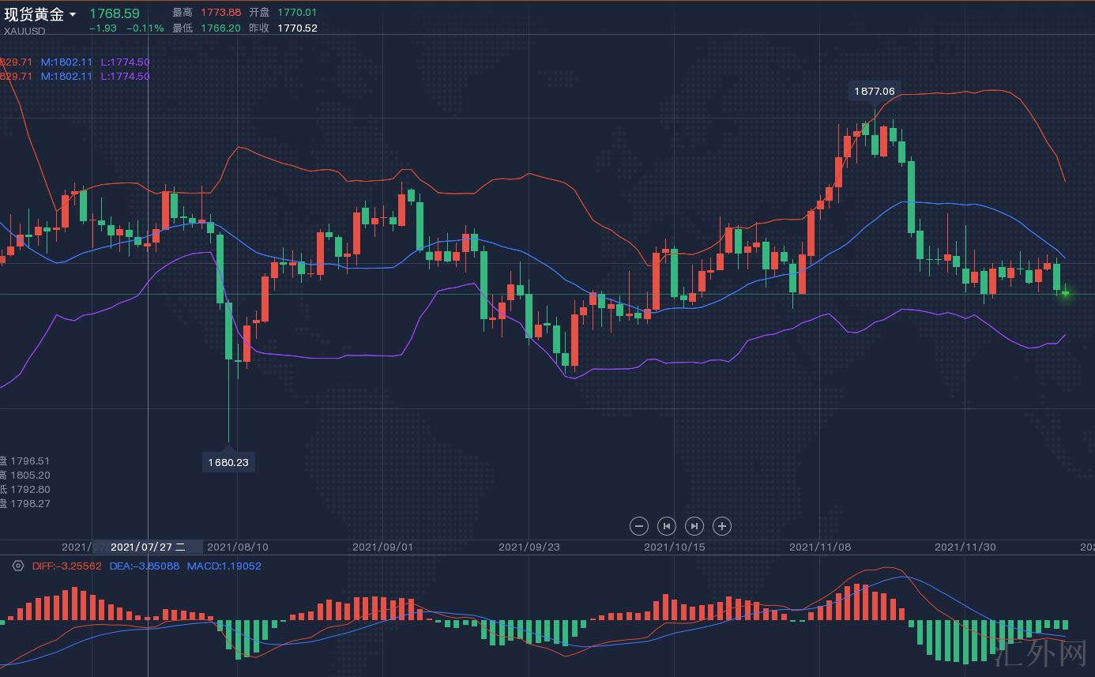Click the 1877.06 high price label

tap(875, 91)
